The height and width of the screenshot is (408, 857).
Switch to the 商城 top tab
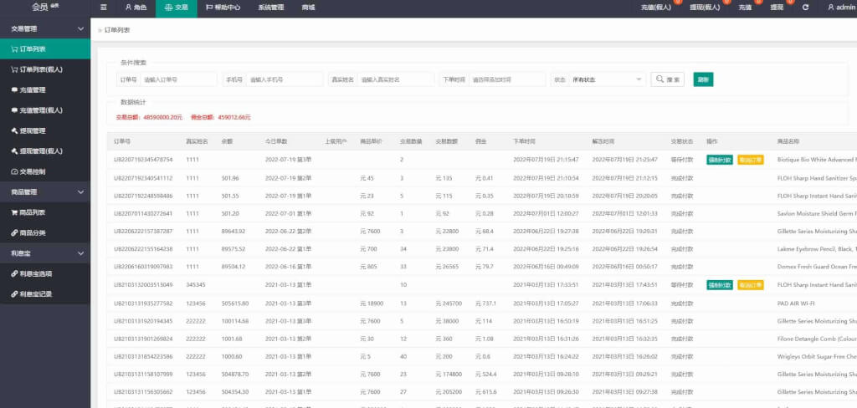click(x=308, y=8)
